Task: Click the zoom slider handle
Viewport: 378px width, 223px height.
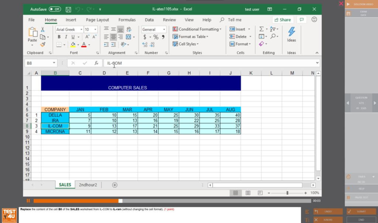Action: pyautogui.click(x=287, y=193)
